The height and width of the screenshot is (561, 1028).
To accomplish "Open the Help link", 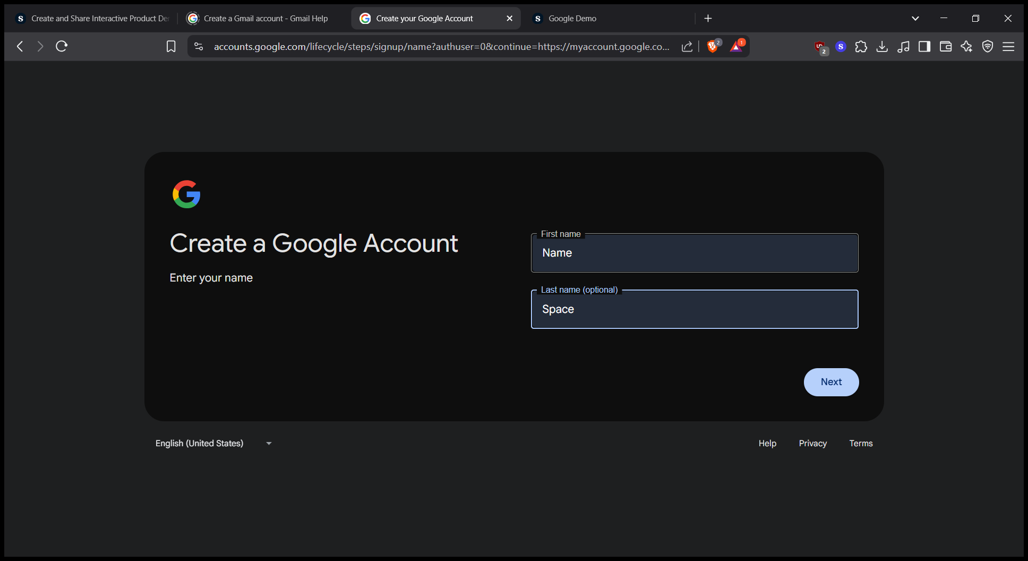I will pyautogui.click(x=767, y=443).
